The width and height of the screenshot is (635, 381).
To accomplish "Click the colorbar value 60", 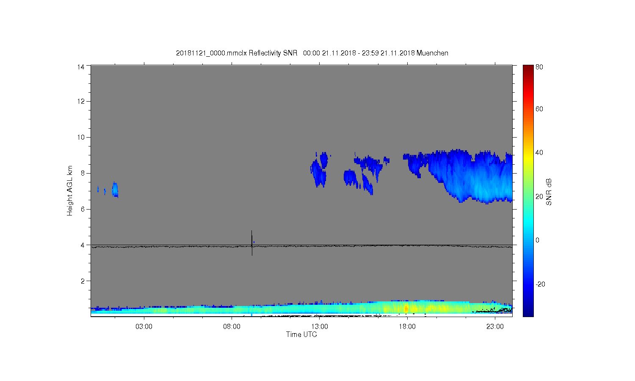I will [x=539, y=109].
